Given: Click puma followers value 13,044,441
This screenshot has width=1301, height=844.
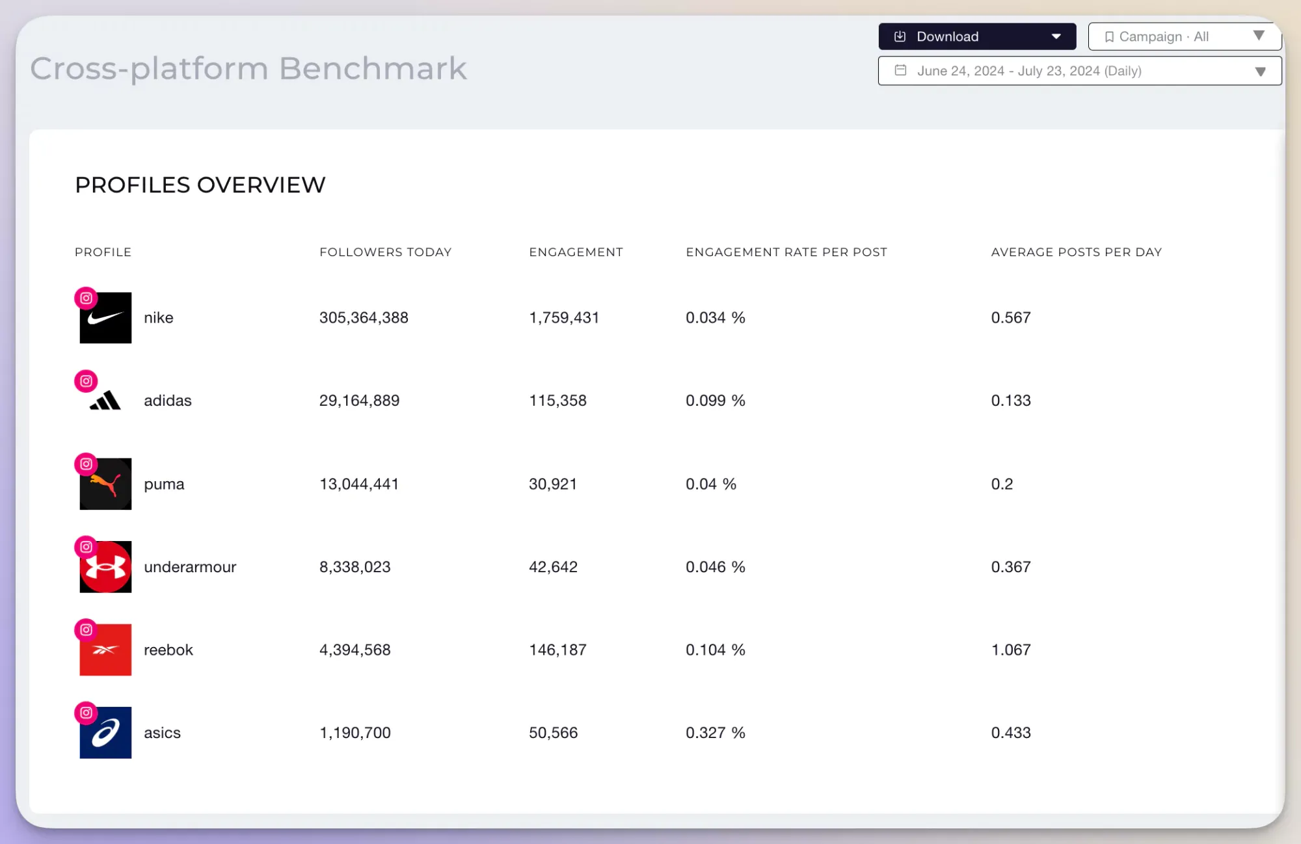Looking at the screenshot, I should (x=359, y=484).
